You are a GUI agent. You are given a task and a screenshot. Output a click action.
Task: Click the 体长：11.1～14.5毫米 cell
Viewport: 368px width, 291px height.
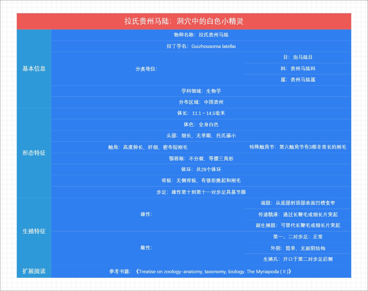201,113
